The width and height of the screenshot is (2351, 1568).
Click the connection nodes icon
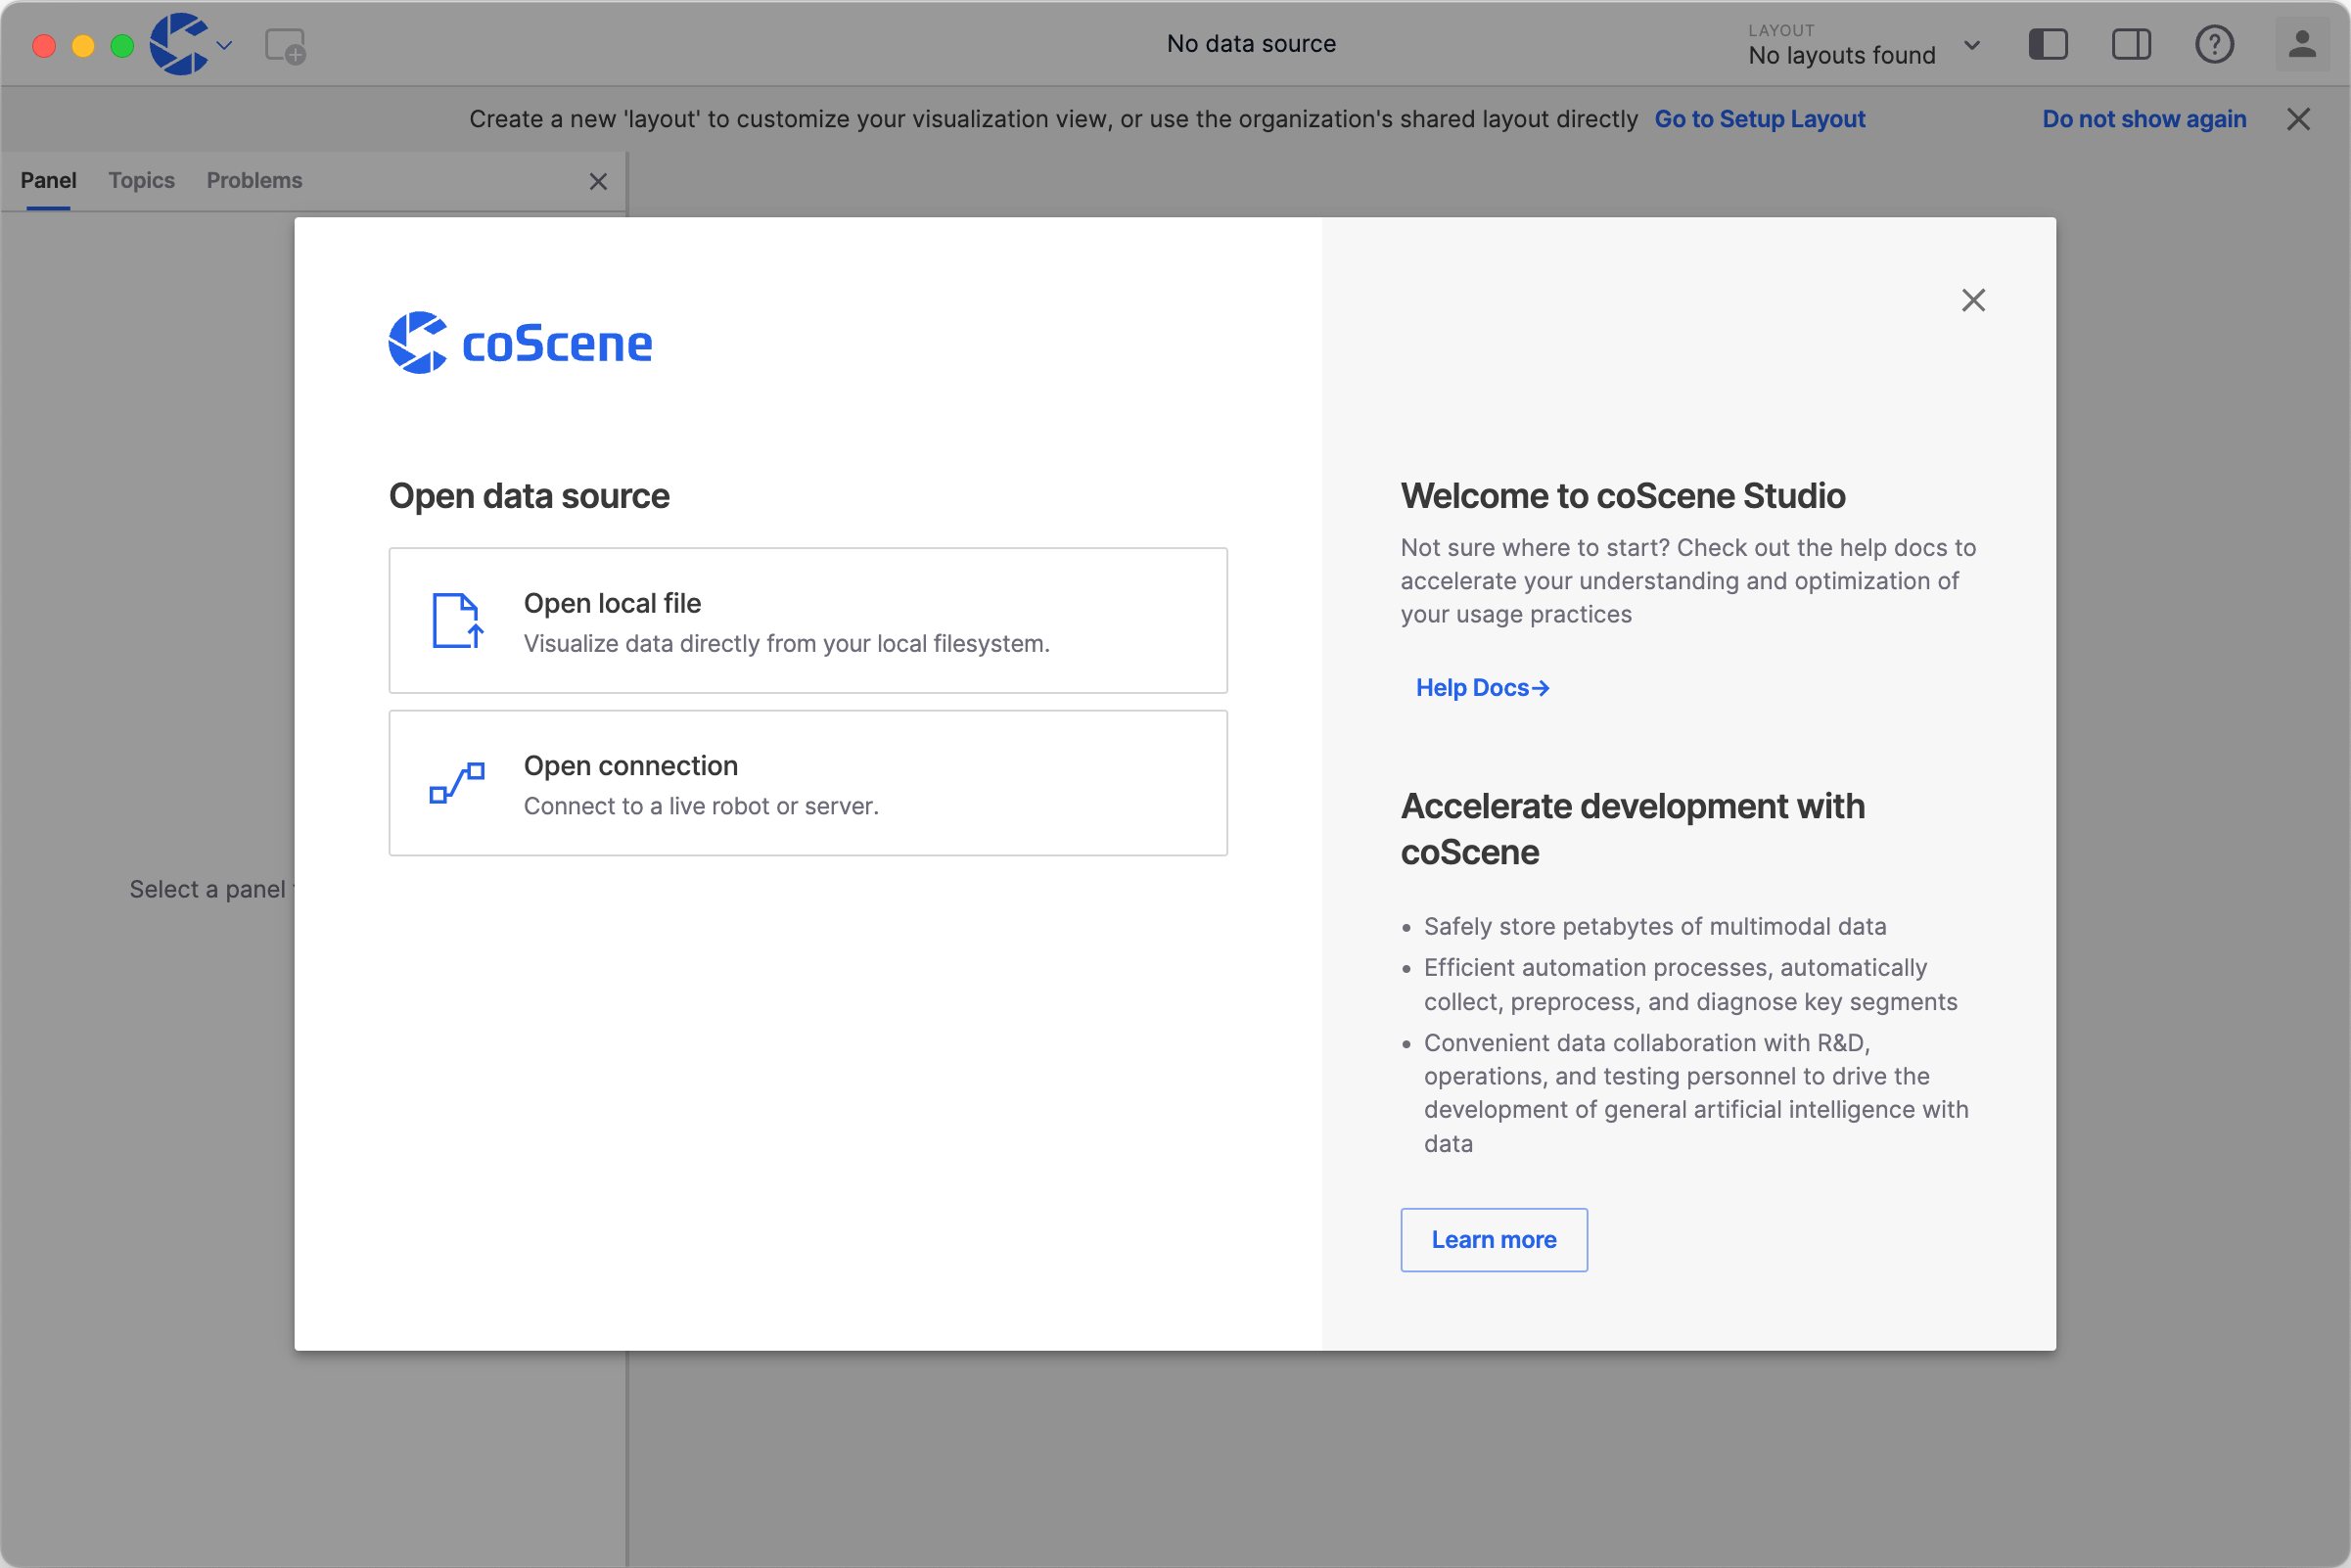[457, 783]
